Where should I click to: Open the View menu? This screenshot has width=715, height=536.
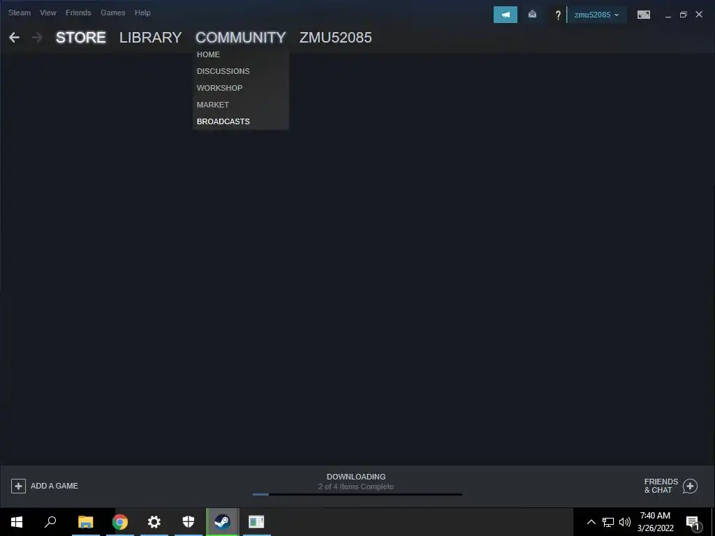coord(48,13)
